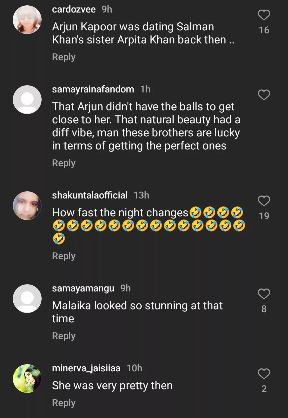Screen dimensions: 288x418
Task: Like cardozvee's comment with heart icon
Action: pyautogui.click(x=264, y=15)
